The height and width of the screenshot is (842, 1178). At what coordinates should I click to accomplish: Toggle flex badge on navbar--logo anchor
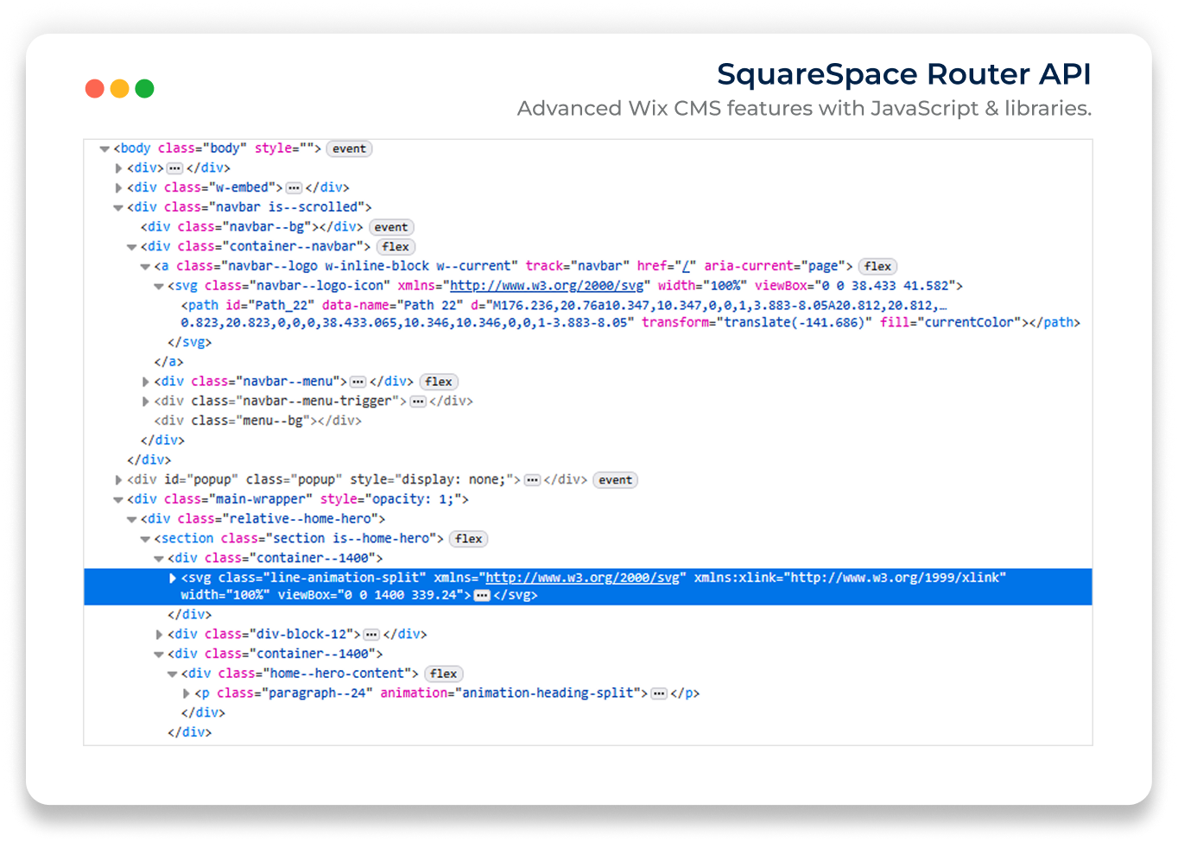coord(877,267)
